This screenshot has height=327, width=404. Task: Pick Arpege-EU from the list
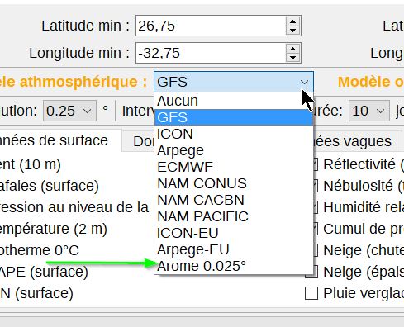point(234,249)
